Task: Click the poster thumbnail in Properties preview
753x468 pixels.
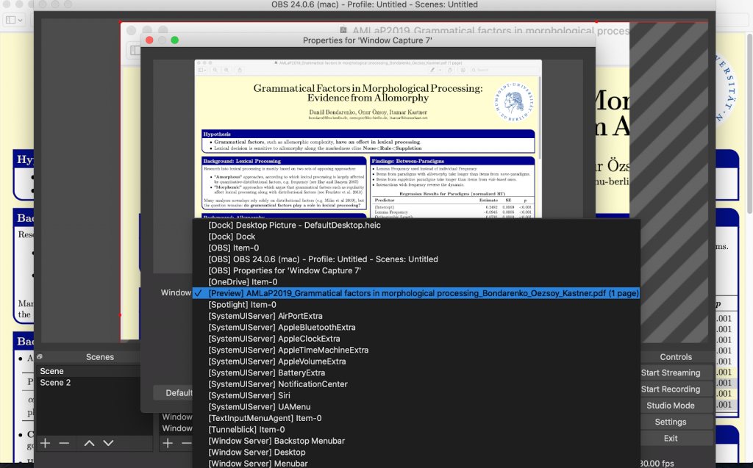Action: (x=368, y=139)
